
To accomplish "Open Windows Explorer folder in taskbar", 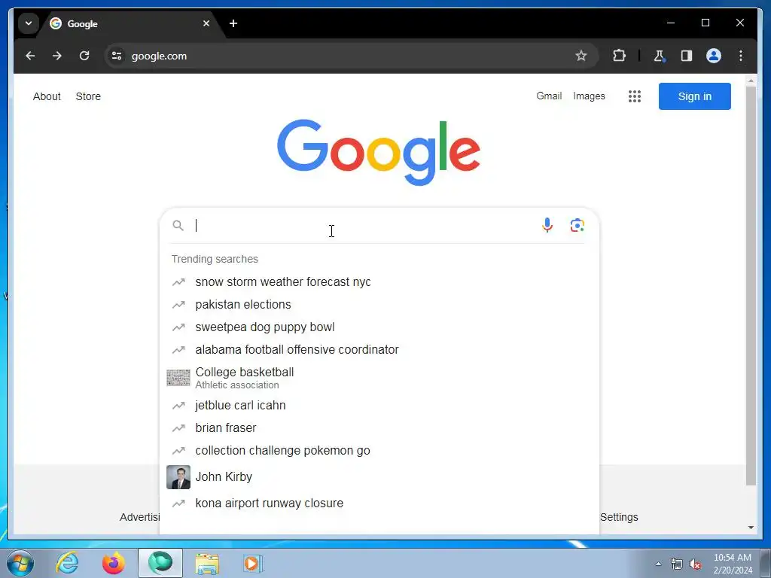I will (x=207, y=563).
